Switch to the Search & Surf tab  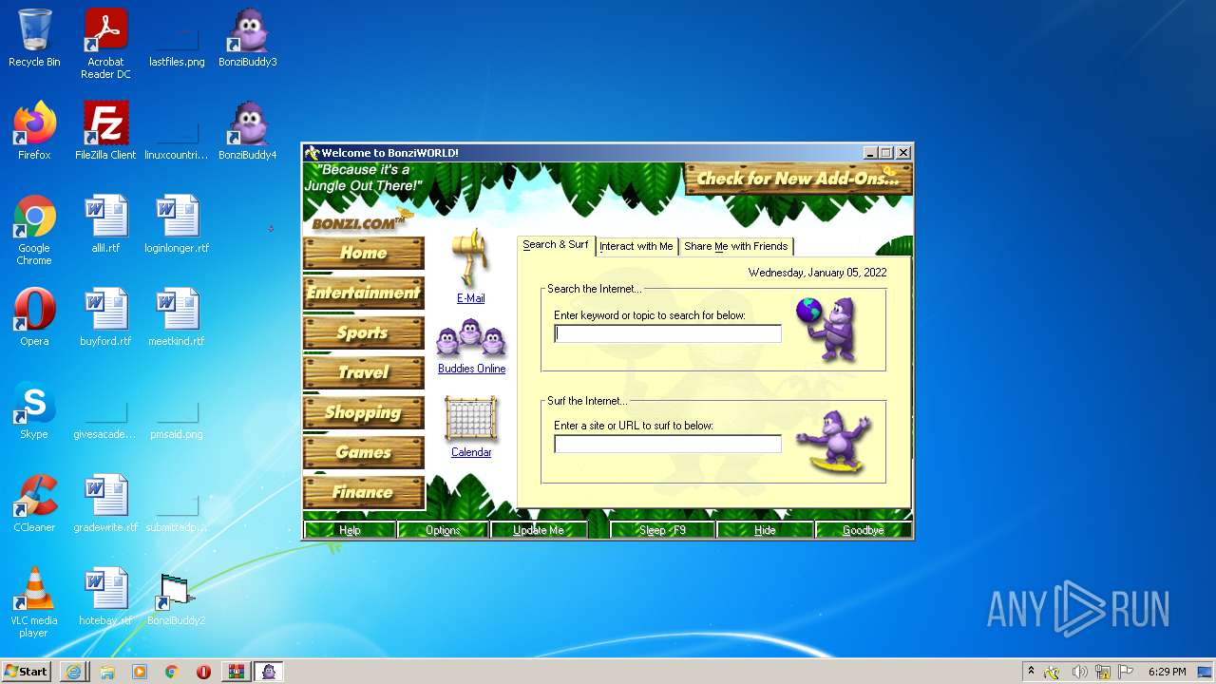(x=556, y=245)
